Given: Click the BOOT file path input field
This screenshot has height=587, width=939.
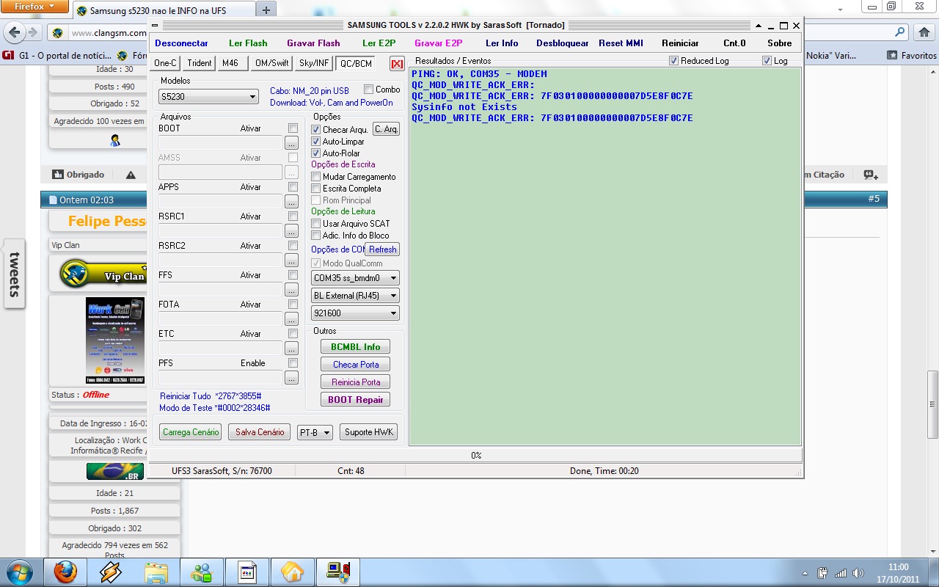Looking at the screenshot, I should (220, 143).
